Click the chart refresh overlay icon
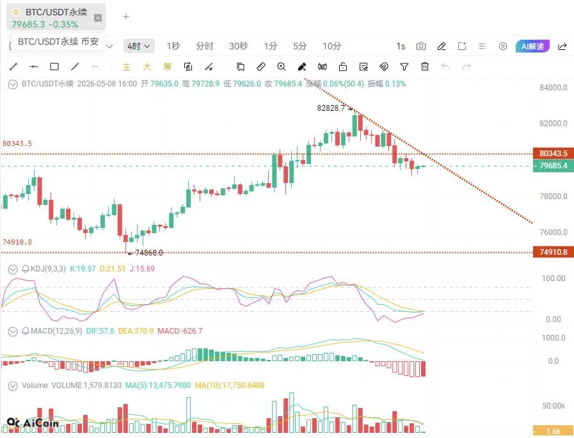Screen dimensions: 574x438 [188, 67]
